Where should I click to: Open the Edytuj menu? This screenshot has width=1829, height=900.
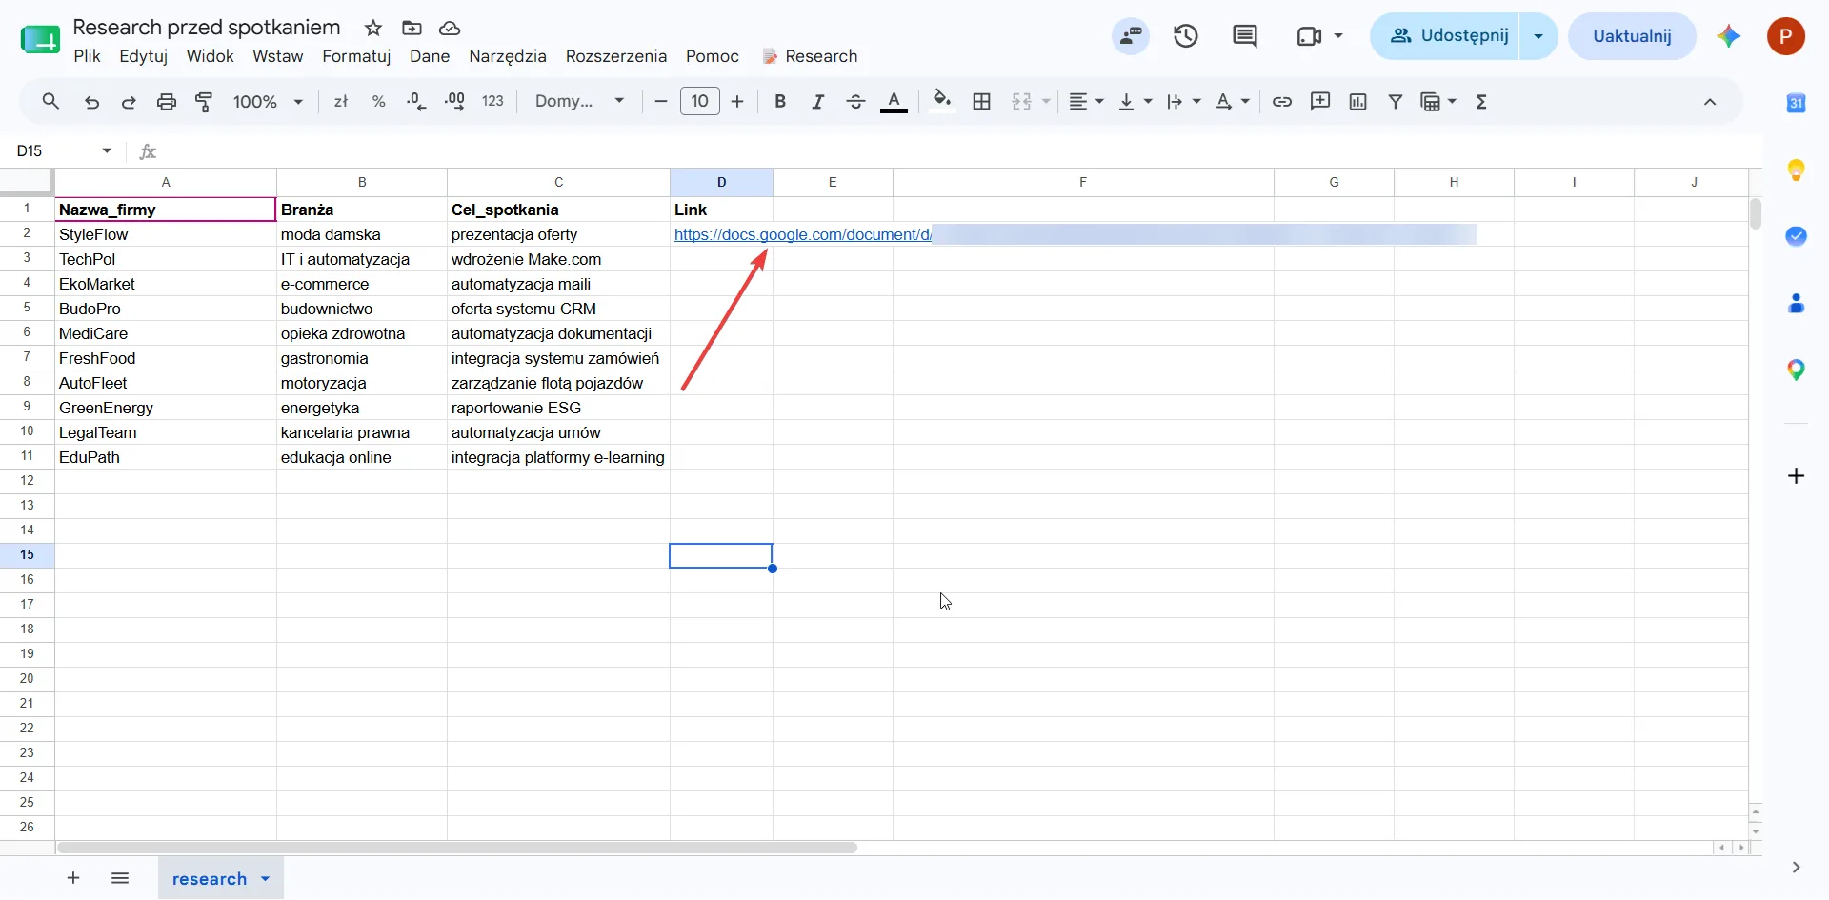[x=144, y=56]
